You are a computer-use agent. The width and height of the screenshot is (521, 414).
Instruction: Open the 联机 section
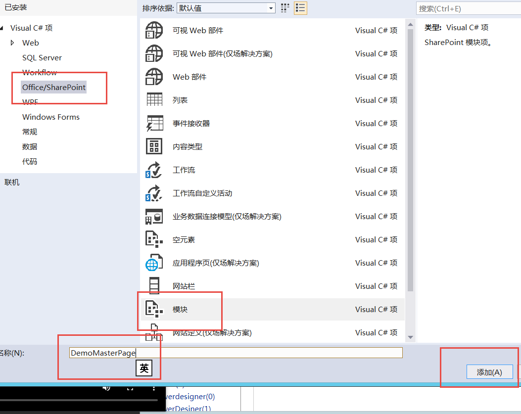12,182
